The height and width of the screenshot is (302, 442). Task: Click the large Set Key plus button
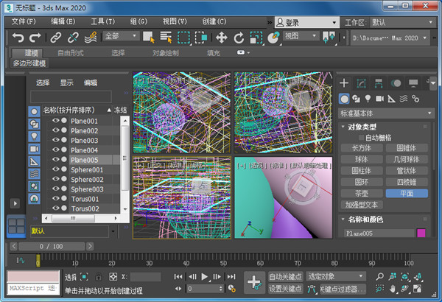point(253,281)
